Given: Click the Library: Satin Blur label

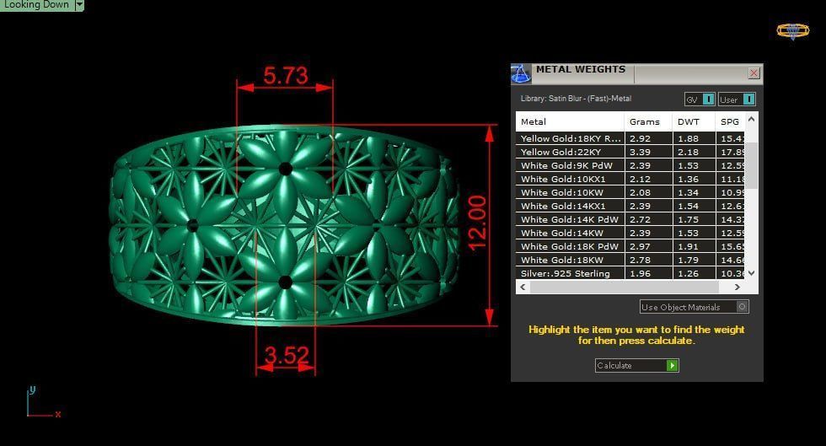Looking at the screenshot, I should (x=576, y=99).
